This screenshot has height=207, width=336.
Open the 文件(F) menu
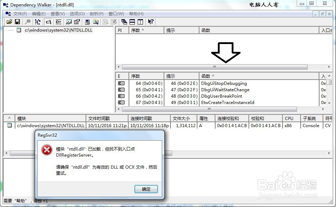click(x=20, y=14)
